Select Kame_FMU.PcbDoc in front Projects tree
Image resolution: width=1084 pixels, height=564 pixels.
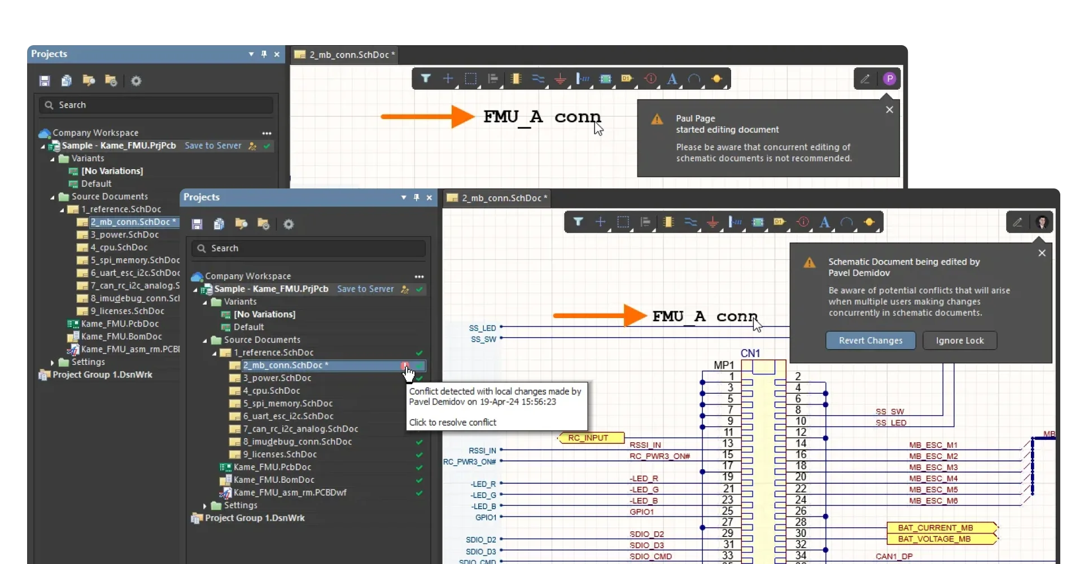272,467
